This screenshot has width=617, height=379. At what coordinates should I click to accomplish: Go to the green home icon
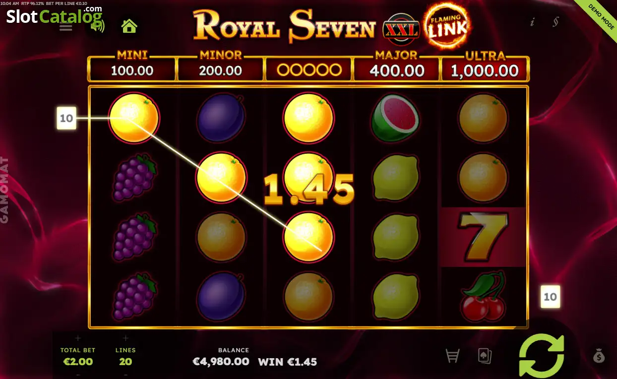(x=129, y=26)
